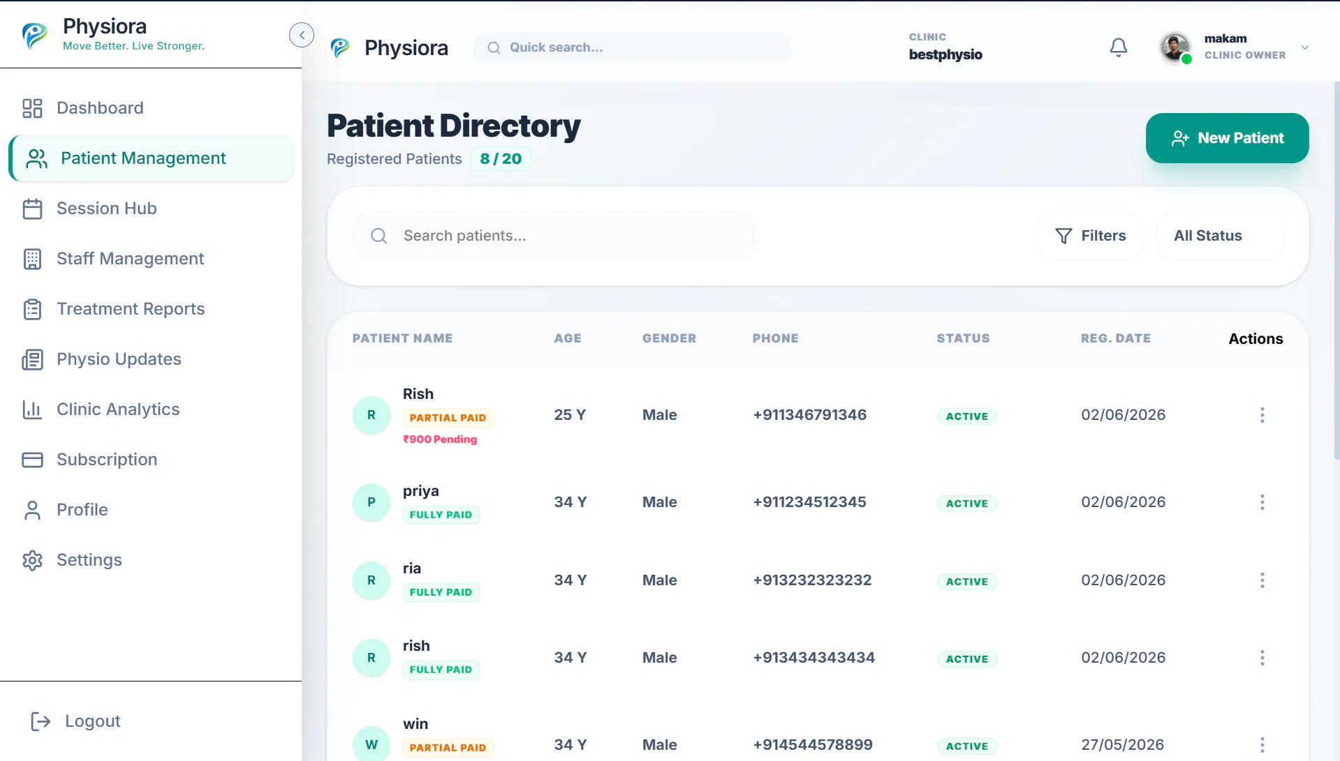
Task: Click the Session Hub calendar icon
Action: click(x=32, y=209)
